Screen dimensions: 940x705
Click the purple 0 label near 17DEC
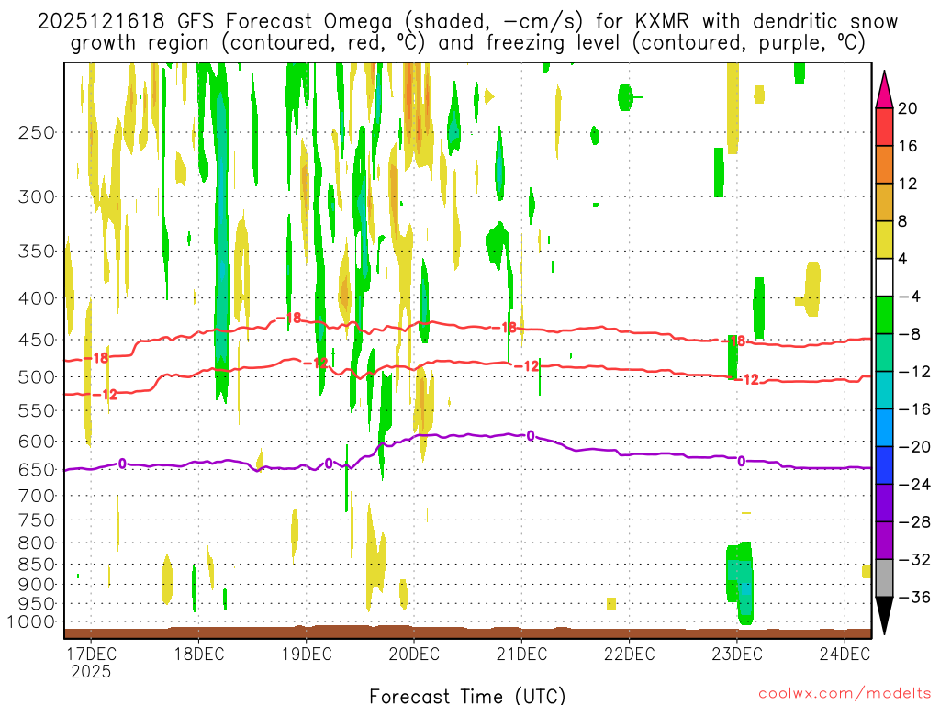click(122, 464)
